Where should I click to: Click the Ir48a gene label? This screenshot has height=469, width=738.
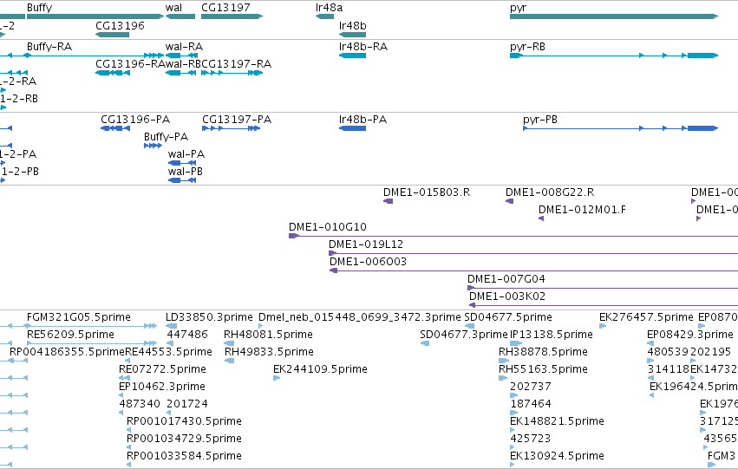[329, 8]
